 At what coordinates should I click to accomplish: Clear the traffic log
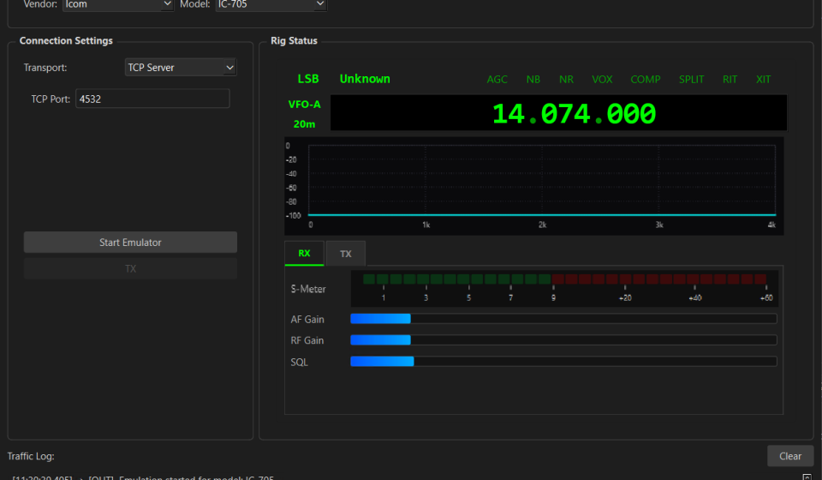click(790, 456)
